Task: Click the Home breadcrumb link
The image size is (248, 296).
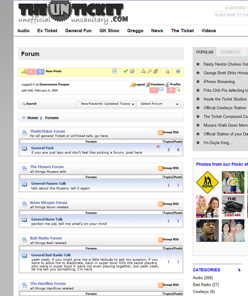Action: [33, 118]
